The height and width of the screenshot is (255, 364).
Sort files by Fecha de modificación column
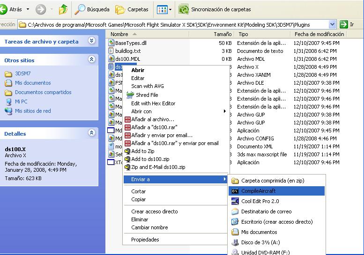pyautogui.click(x=319, y=34)
